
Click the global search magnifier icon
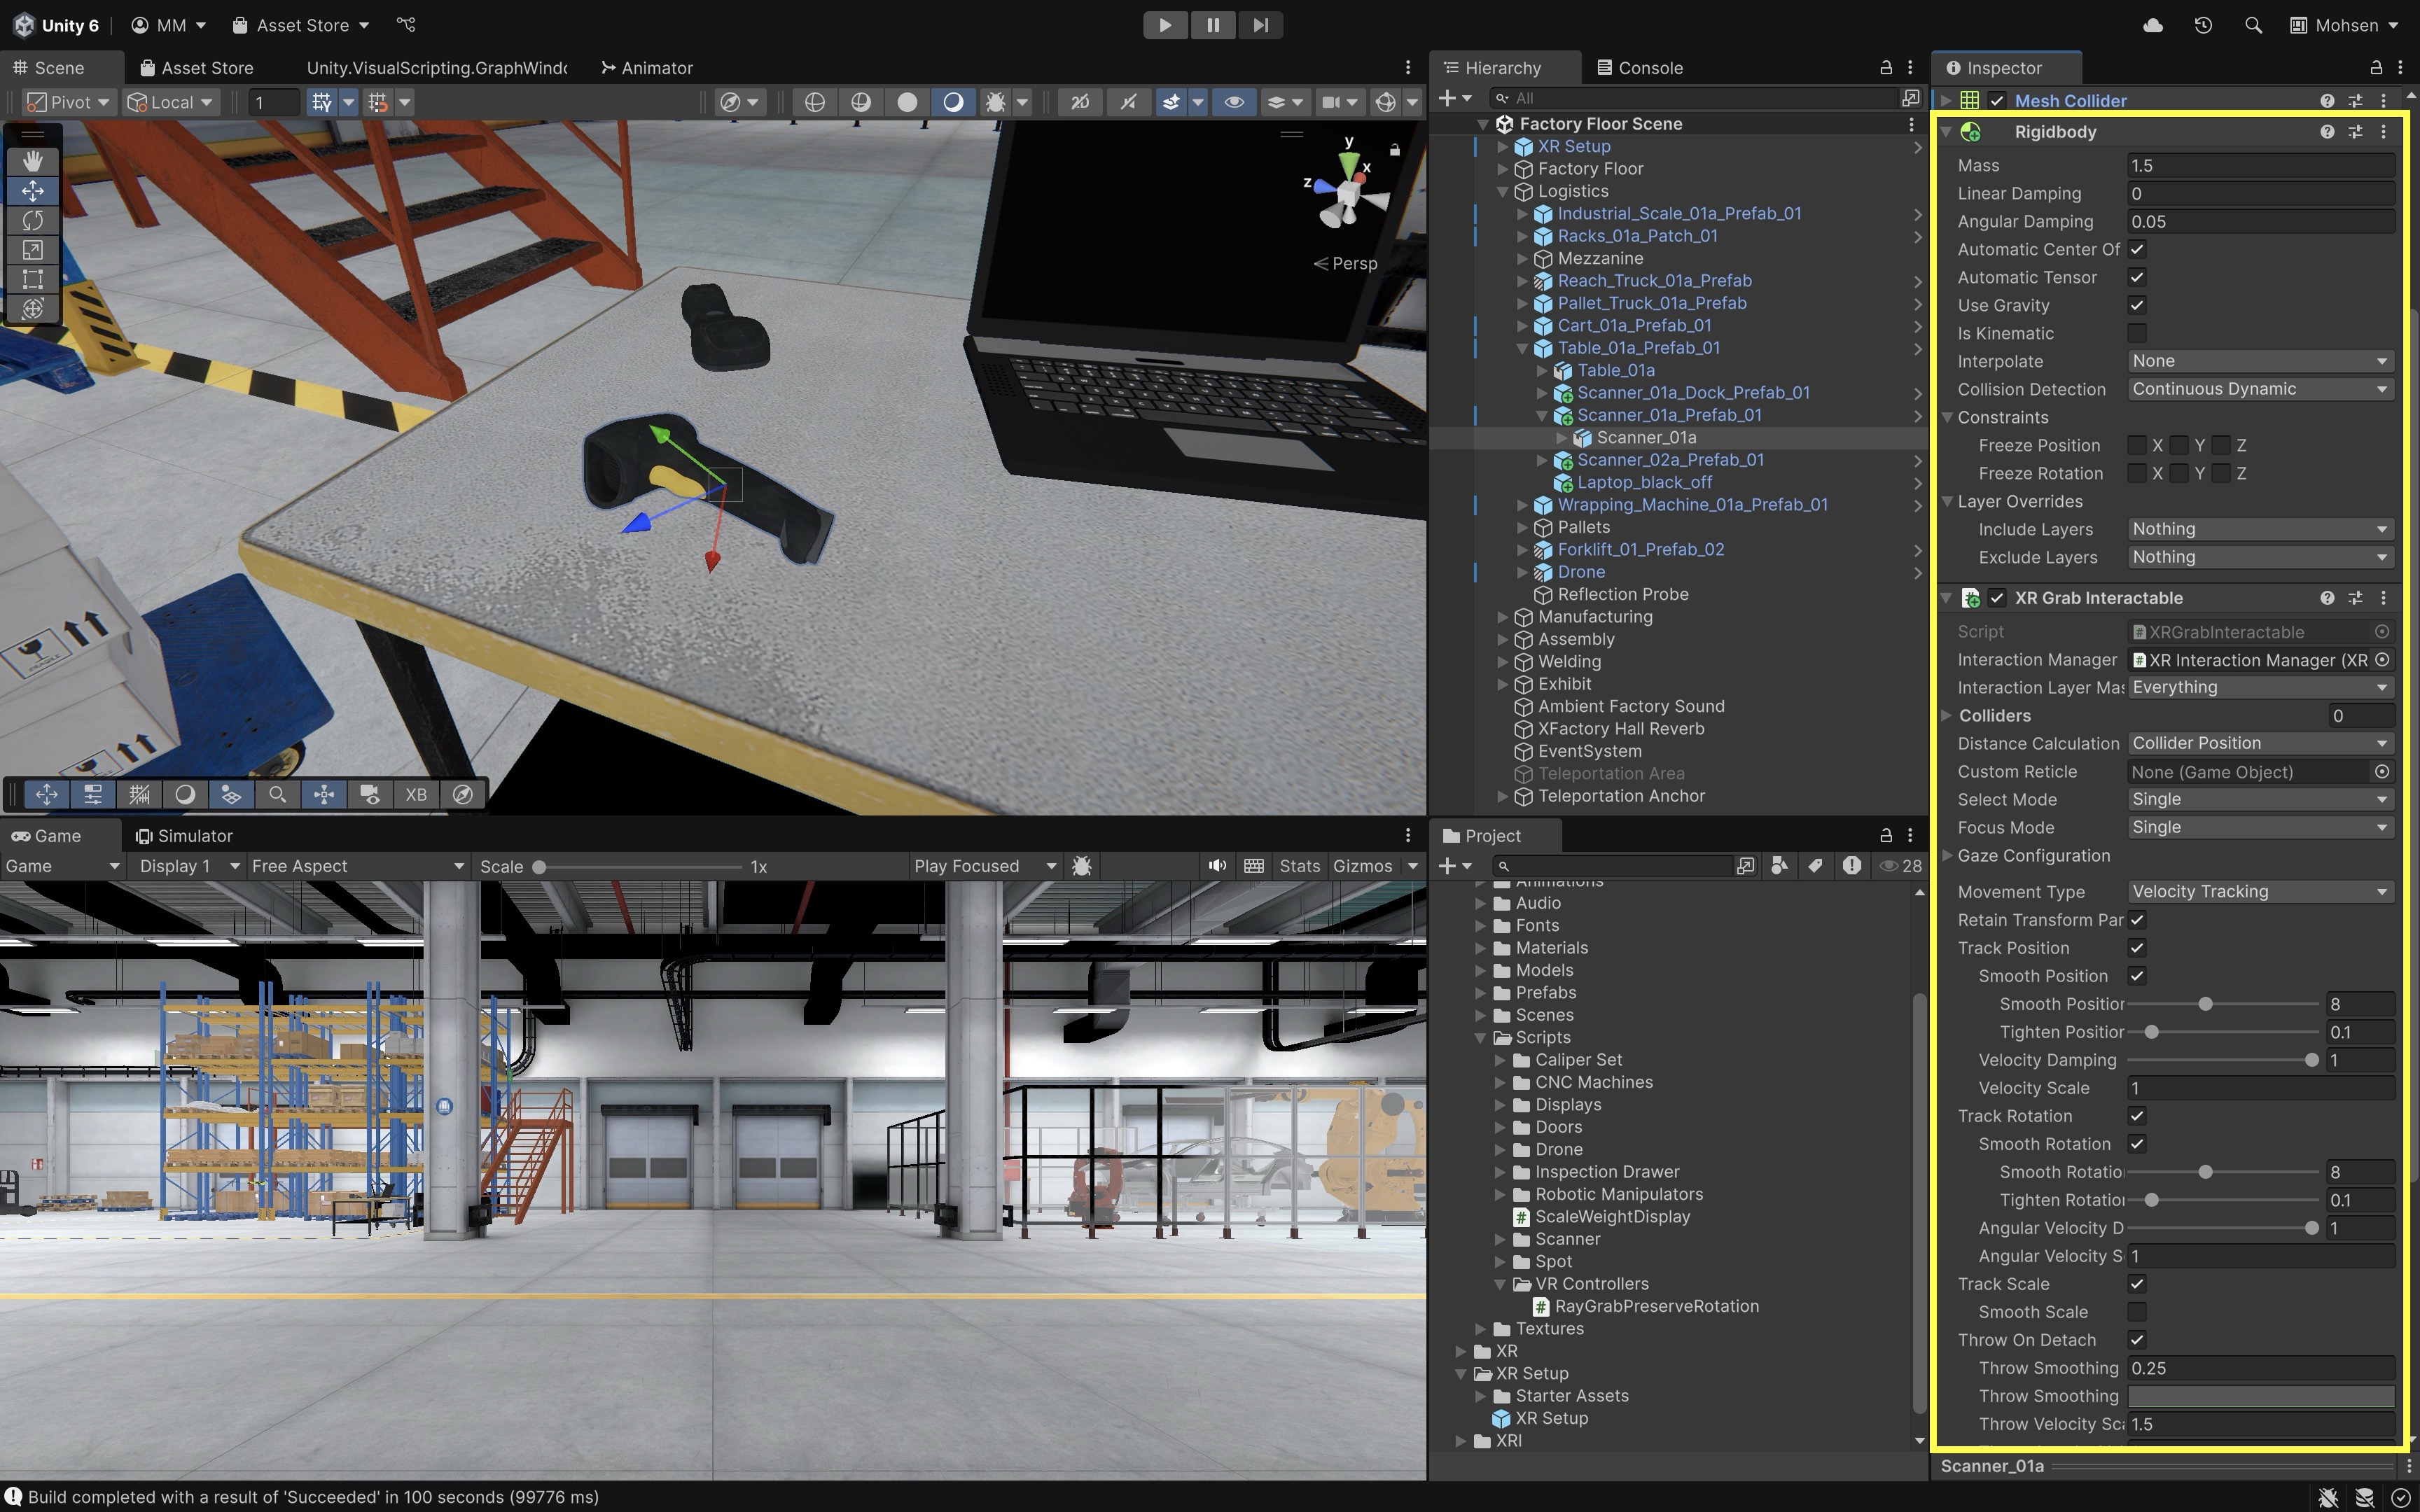(2253, 25)
